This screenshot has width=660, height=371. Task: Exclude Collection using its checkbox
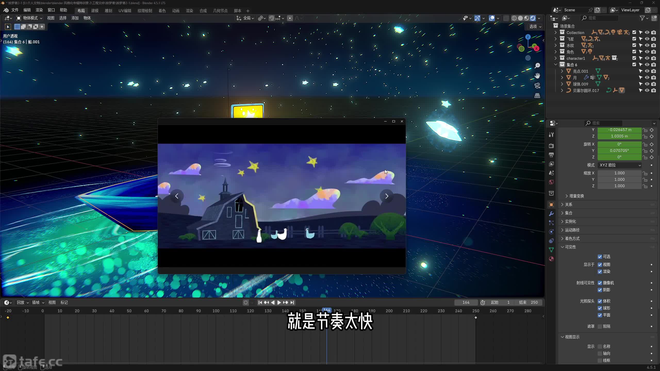pos(634,32)
